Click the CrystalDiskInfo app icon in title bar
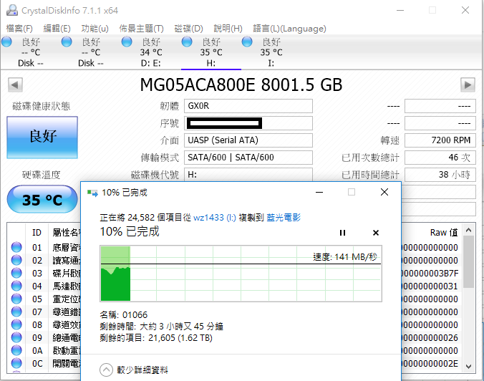Image resolution: width=484 pixels, height=381 pixels. pos(12,10)
